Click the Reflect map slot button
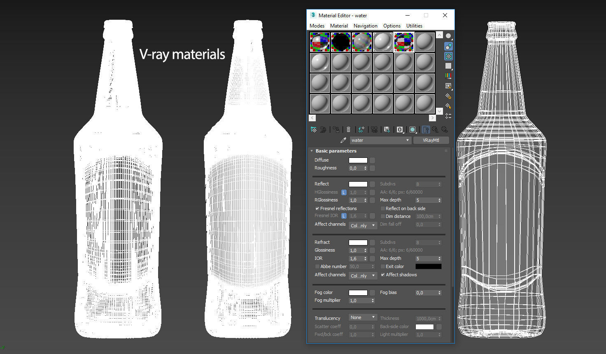 point(372,184)
